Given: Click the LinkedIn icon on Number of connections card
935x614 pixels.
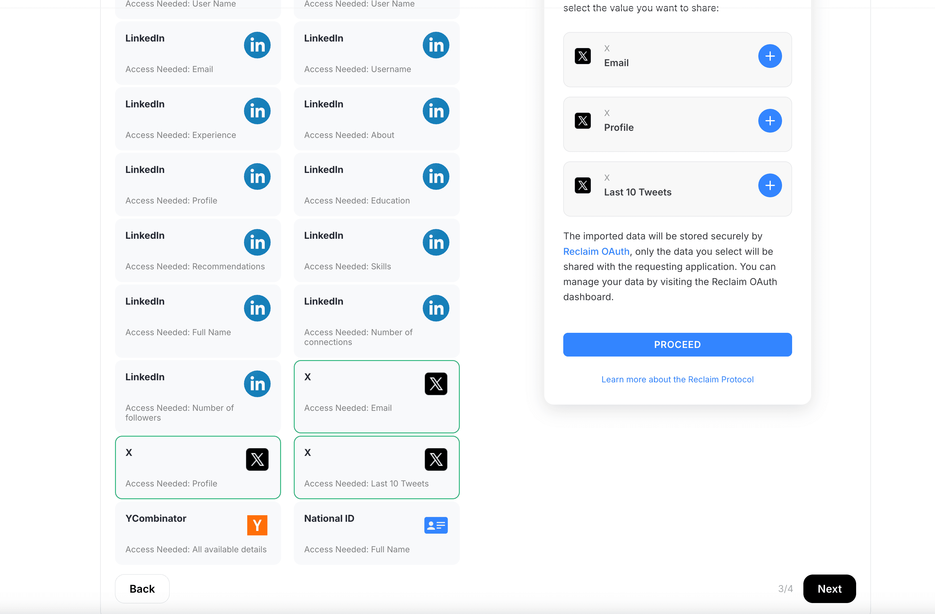Looking at the screenshot, I should point(436,308).
